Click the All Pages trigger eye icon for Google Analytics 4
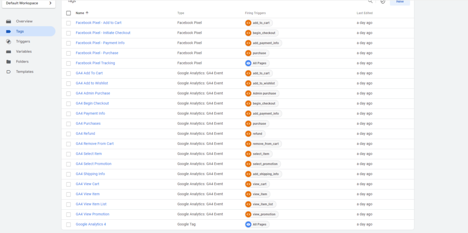468x233 pixels. click(x=248, y=224)
